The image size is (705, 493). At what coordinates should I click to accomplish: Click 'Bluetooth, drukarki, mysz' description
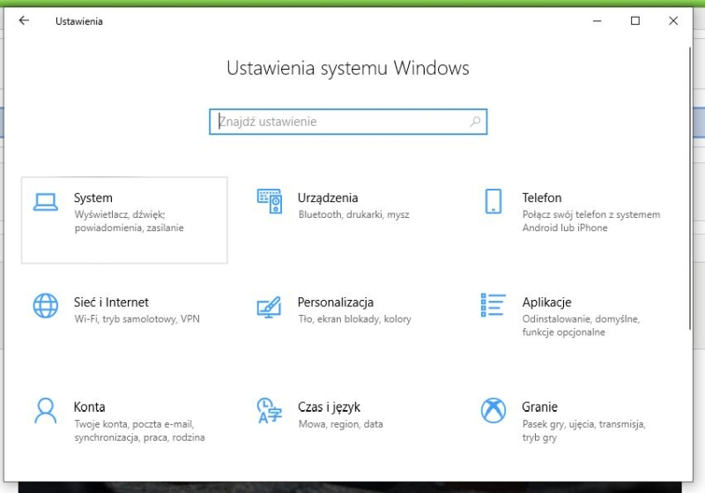tap(354, 214)
